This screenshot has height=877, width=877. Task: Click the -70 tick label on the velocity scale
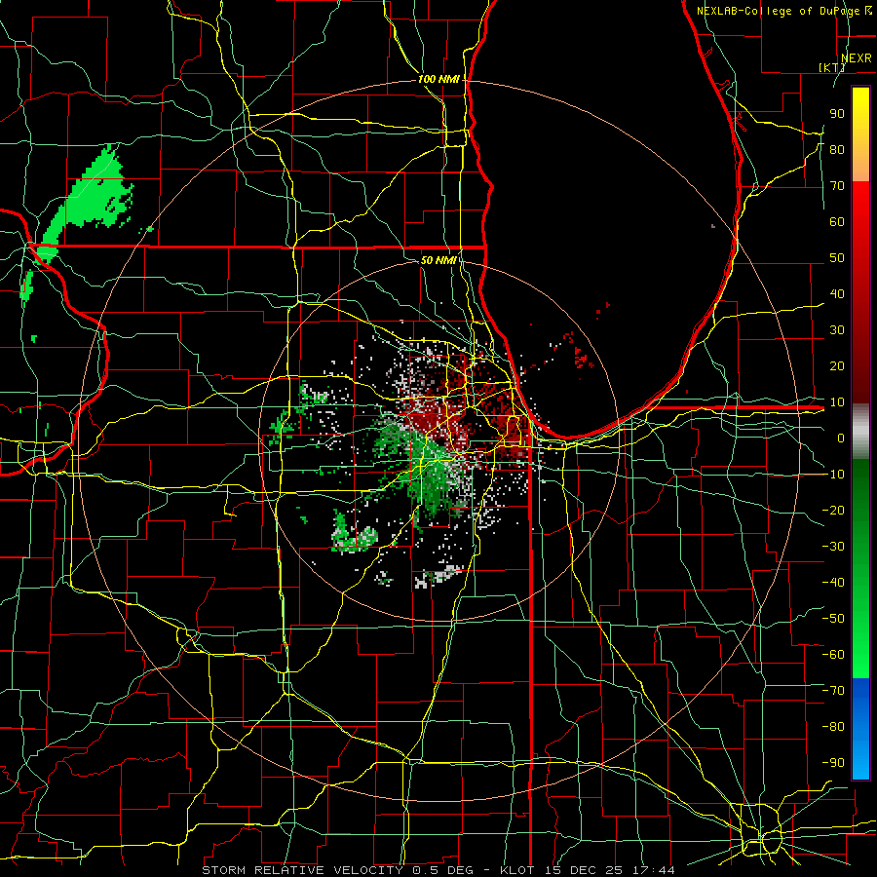click(x=833, y=691)
